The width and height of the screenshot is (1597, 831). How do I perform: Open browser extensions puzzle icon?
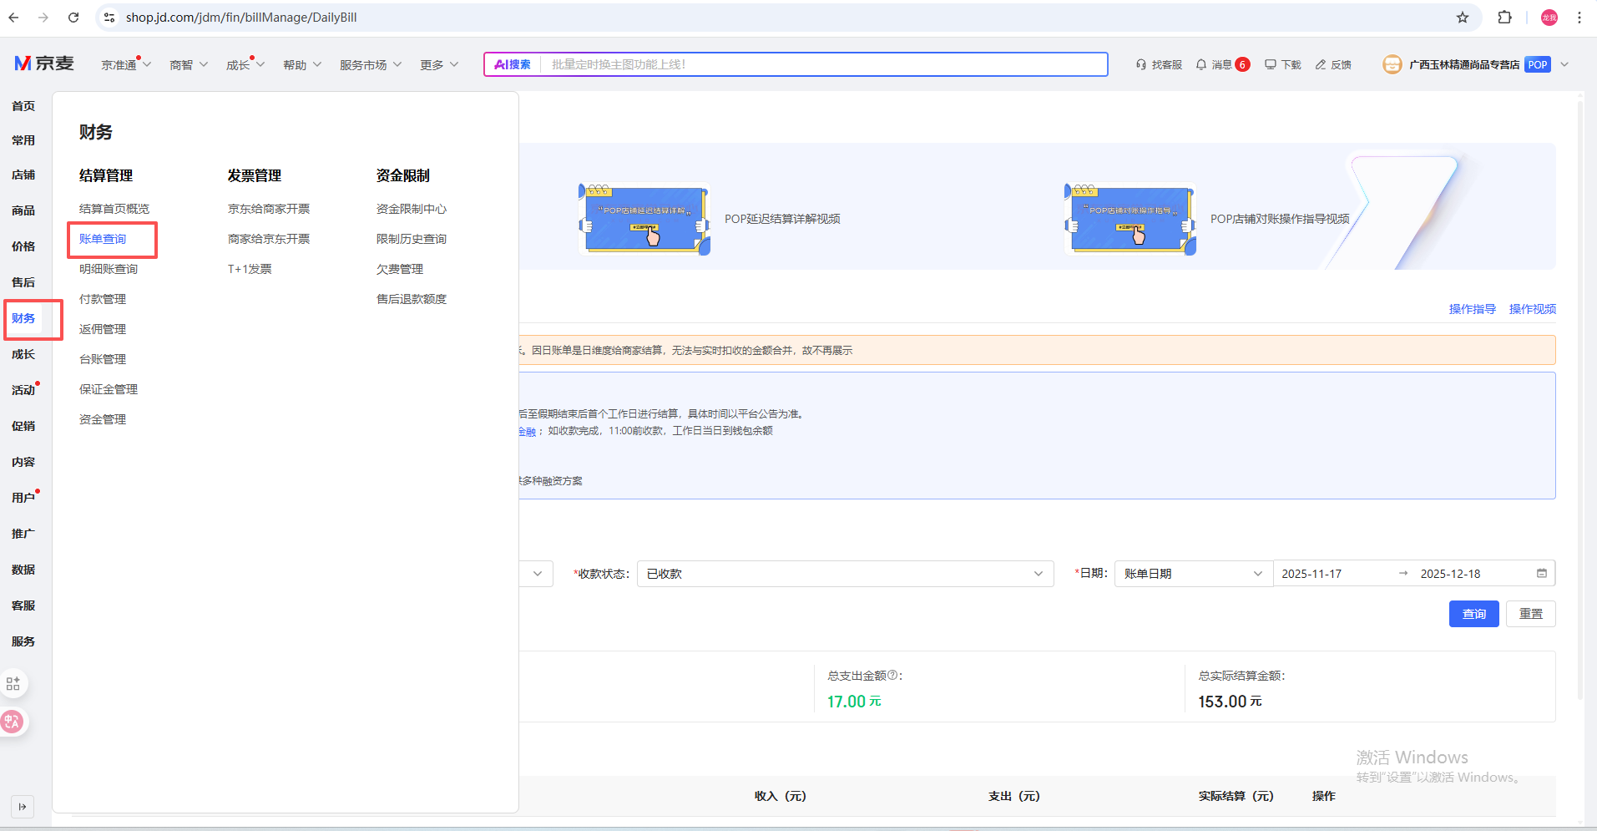[1504, 18]
